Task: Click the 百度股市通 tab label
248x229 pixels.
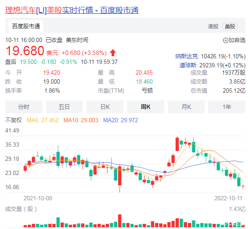Action: click(x=26, y=27)
